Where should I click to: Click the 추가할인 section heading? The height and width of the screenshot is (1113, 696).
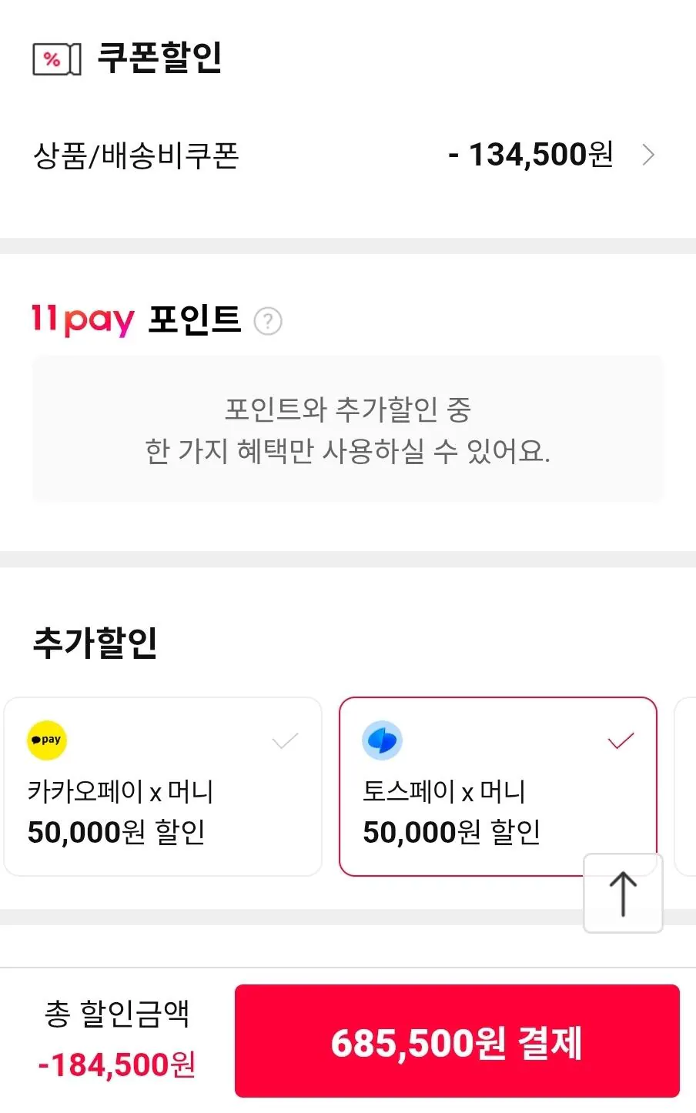coord(95,643)
